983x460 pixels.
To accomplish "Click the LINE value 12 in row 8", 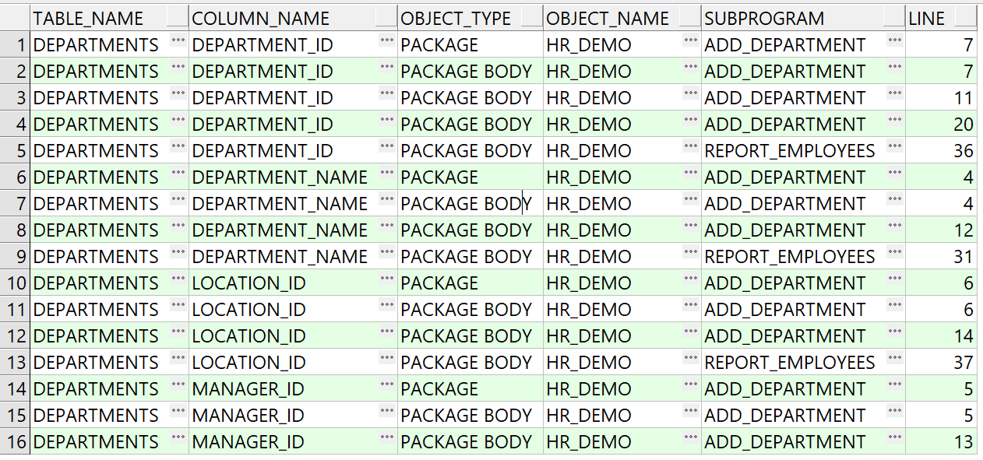I will tap(964, 230).
